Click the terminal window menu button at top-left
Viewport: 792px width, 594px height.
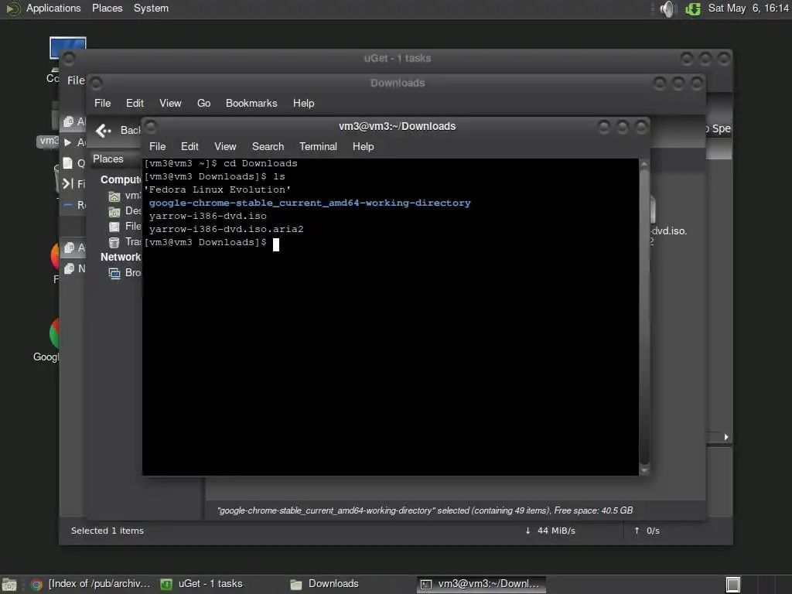tap(151, 126)
